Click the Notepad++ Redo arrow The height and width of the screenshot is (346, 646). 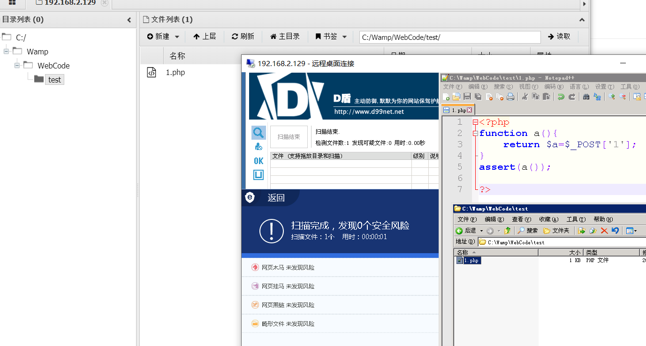click(x=572, y=97)
